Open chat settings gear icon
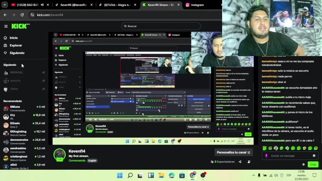322x181 pixels. pos(303,164)
